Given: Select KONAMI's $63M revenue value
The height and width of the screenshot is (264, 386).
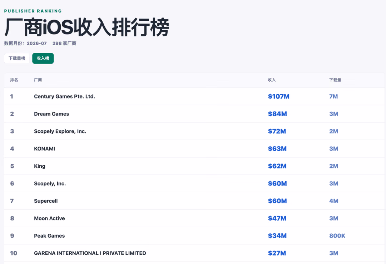Looking at the screenshot, I should pyautogui.click(x=277, y=149).
